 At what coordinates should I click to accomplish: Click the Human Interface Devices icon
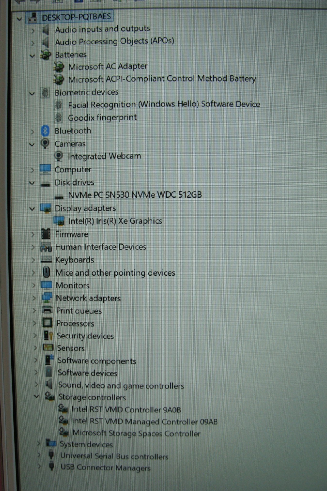(x=46, y=247)
